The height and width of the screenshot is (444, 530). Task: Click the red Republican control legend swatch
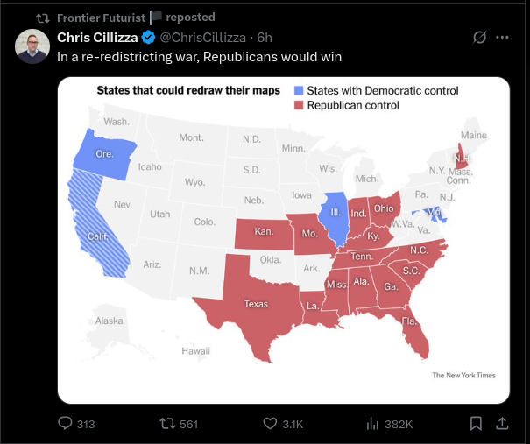[300, 105]
